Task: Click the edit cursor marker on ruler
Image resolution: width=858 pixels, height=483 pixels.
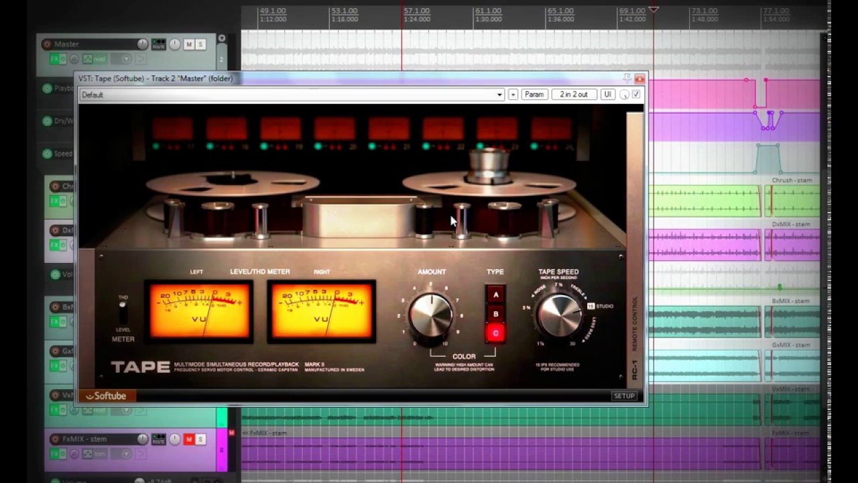Action: pyautogui.click(x=654, y=9)
